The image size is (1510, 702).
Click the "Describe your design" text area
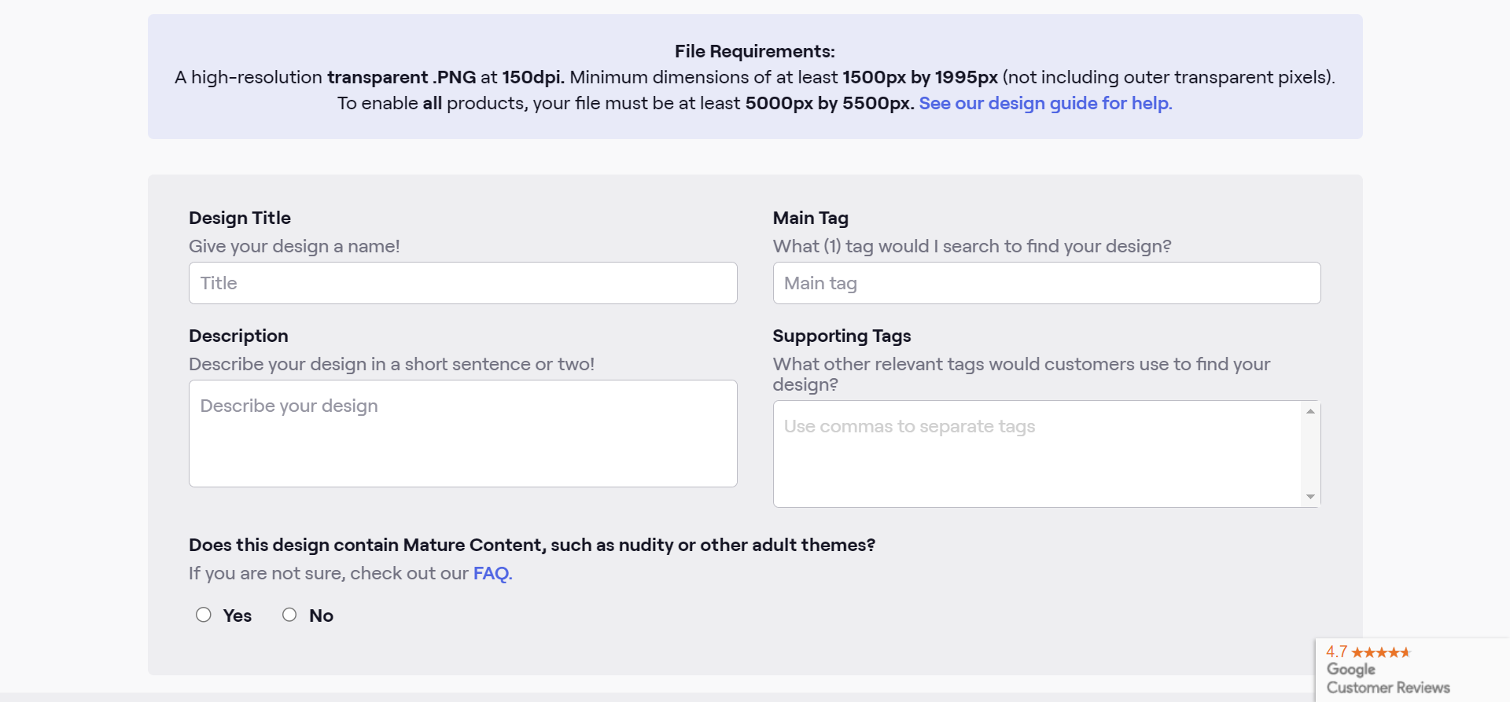pyautogui.click(x=463, y=433)
